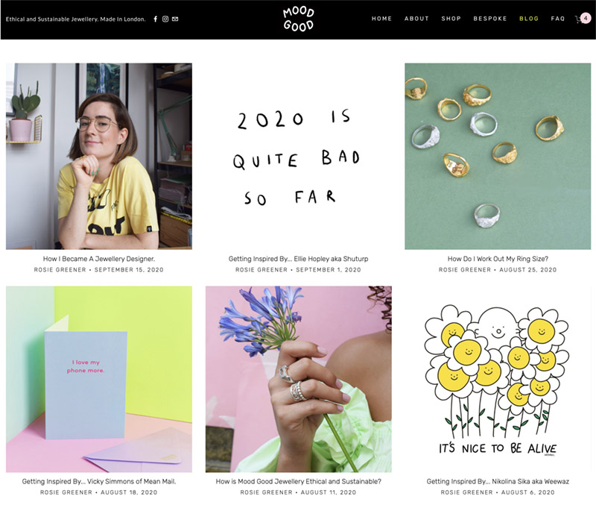This screenshot has height=508, width=596.
Task: Click the rings on green background thumbnail
Action: point(498,157)
